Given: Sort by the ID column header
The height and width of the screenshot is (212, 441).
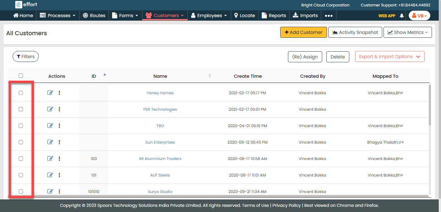Looking at the screenshot, I should tap(94, 76).
